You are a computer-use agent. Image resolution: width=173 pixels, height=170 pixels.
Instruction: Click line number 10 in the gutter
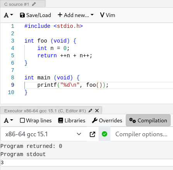pos(11,93)
